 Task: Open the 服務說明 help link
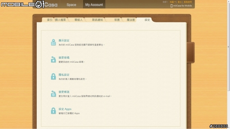(x=188, y=2)
